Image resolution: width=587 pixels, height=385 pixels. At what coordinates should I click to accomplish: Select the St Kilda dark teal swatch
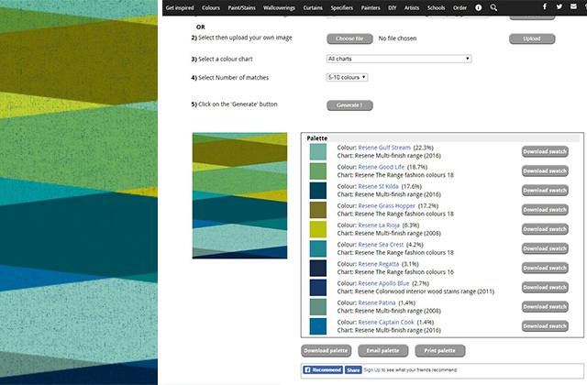click(x=318, y=191)
